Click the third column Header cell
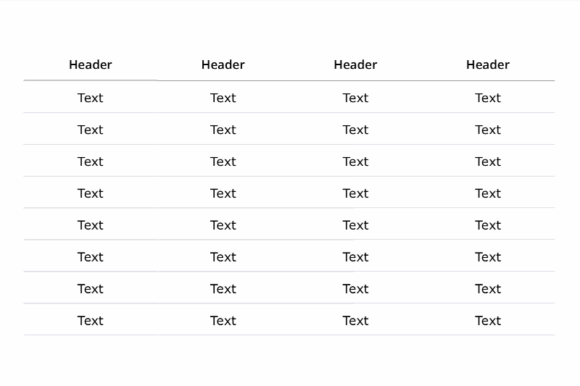Image resolution: width=580 pixels, height=386 pixels. click(x=355, y=64)
